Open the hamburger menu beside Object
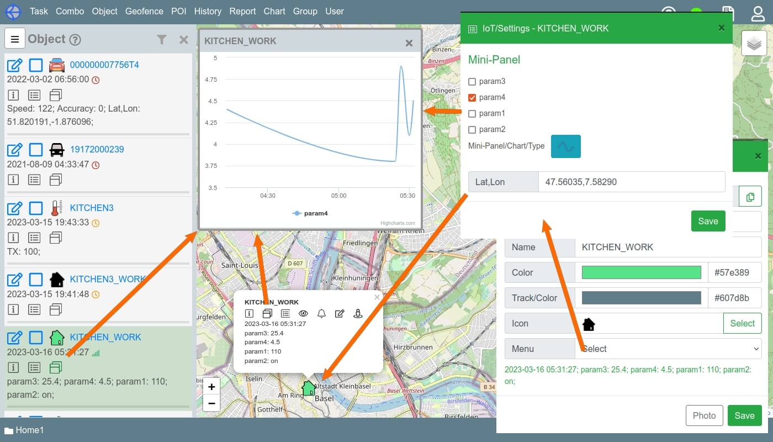 [x=15, y=39]
